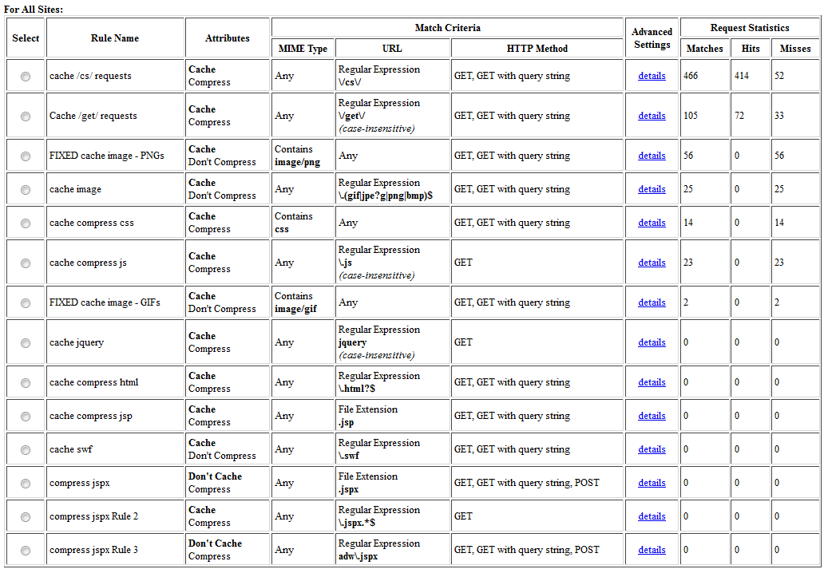Click the 'URL' column header
Image resolution: width=828 pixels, height=573 pixels.
(x=392, y=49)
